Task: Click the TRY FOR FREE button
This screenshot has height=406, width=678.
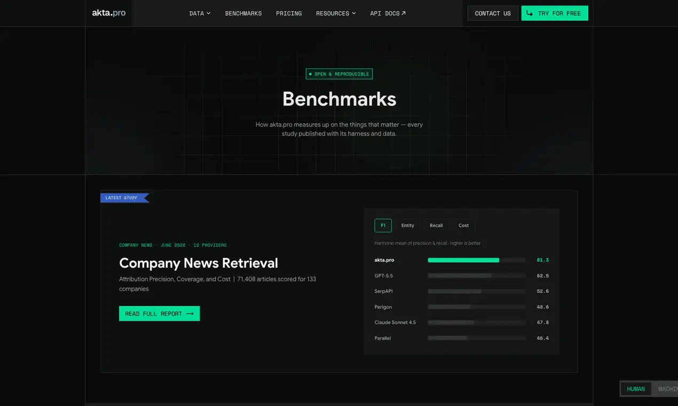Action: (x=555, y=13)
